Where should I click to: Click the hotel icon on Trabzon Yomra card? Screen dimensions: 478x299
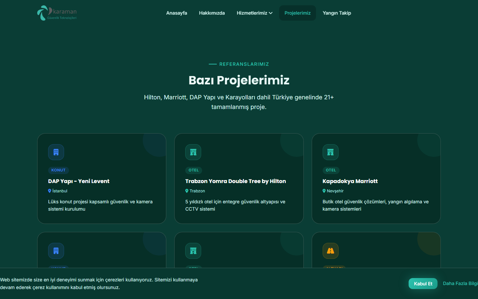click(x=193, y=152)
